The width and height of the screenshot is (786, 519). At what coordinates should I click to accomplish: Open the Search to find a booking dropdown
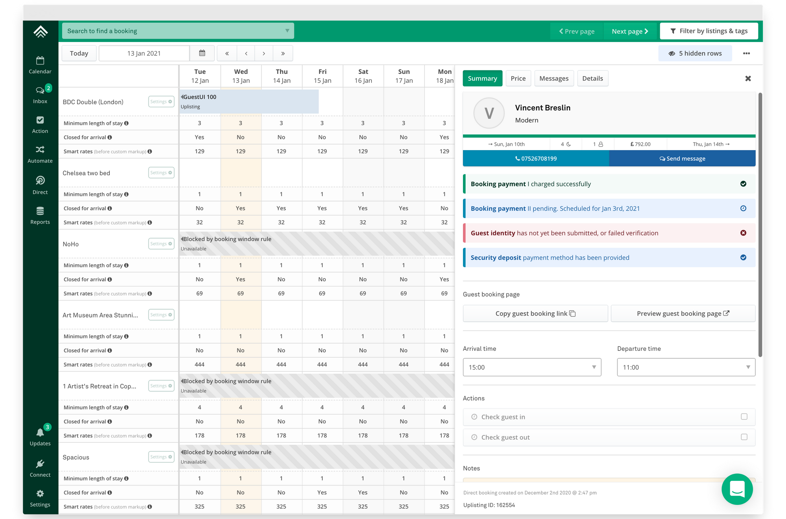coord(178,31)
